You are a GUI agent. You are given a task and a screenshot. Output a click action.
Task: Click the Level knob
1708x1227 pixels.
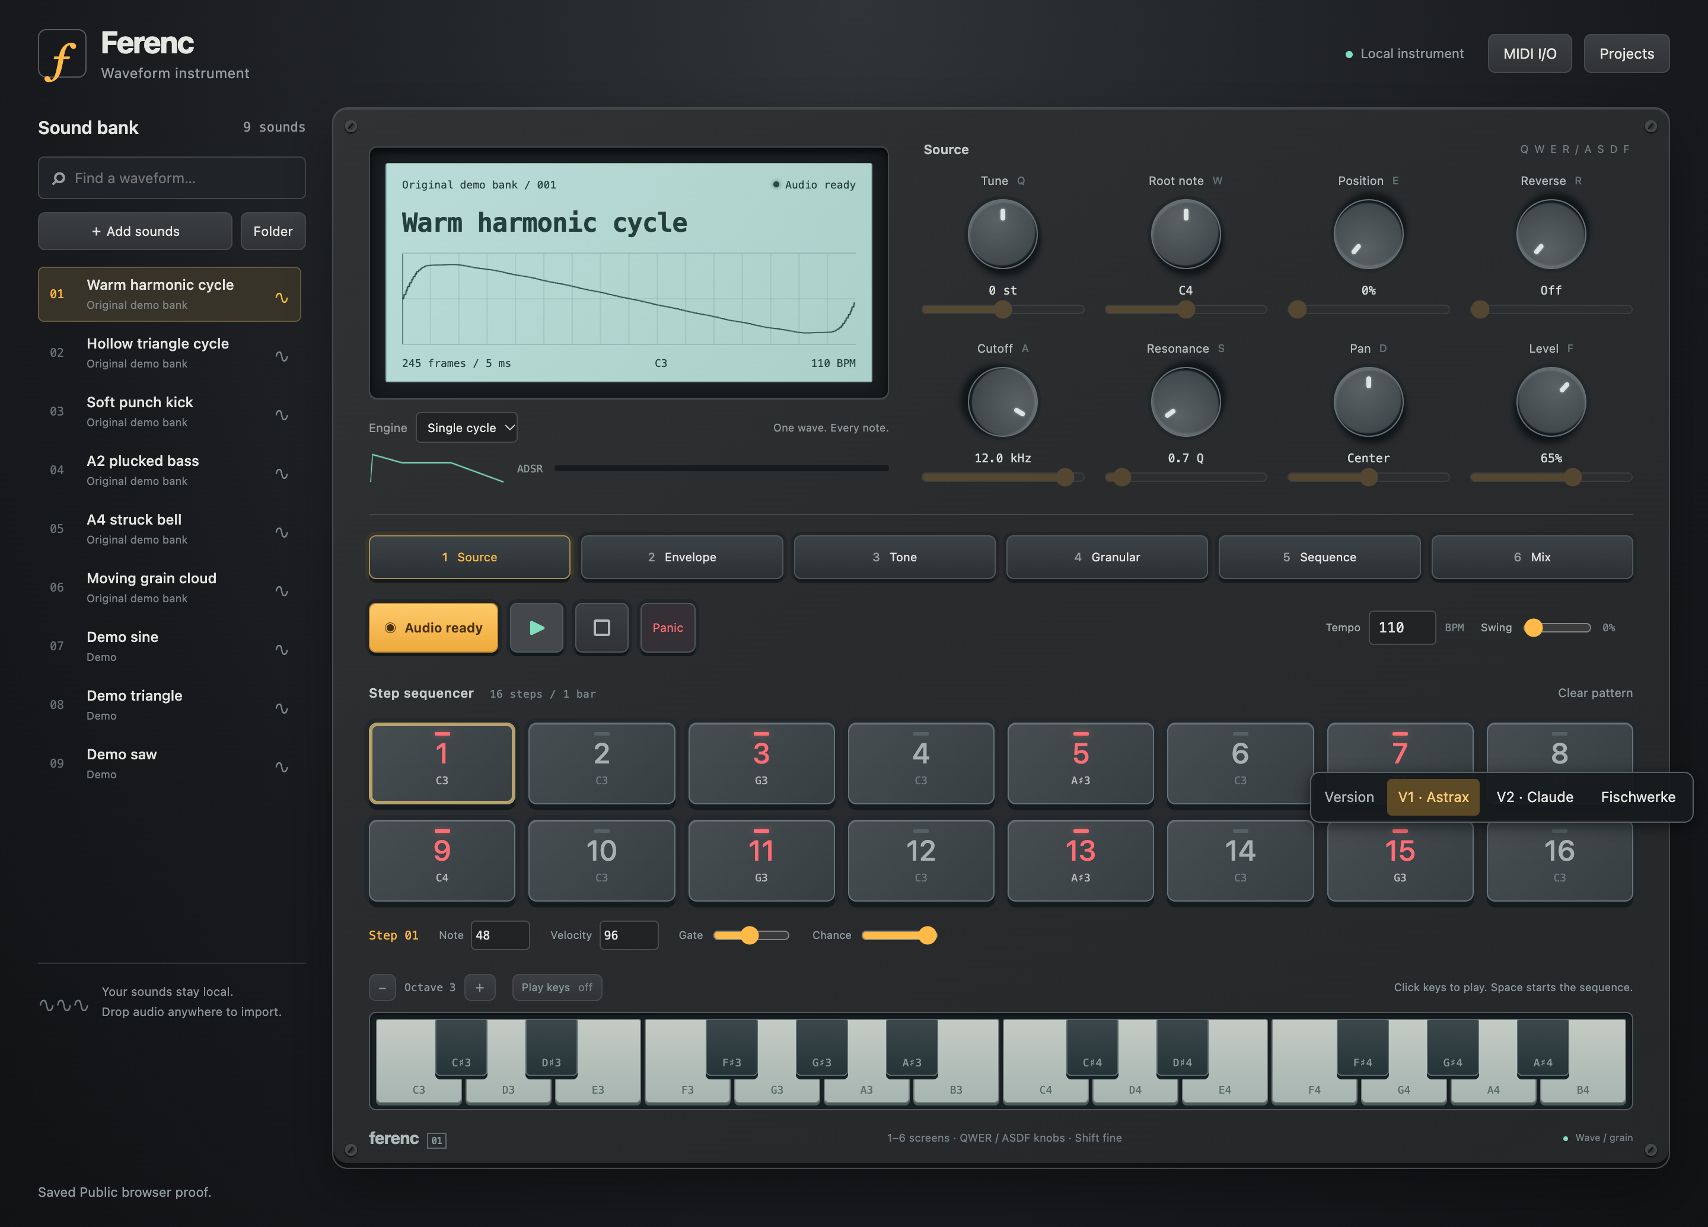point(1551,402)
